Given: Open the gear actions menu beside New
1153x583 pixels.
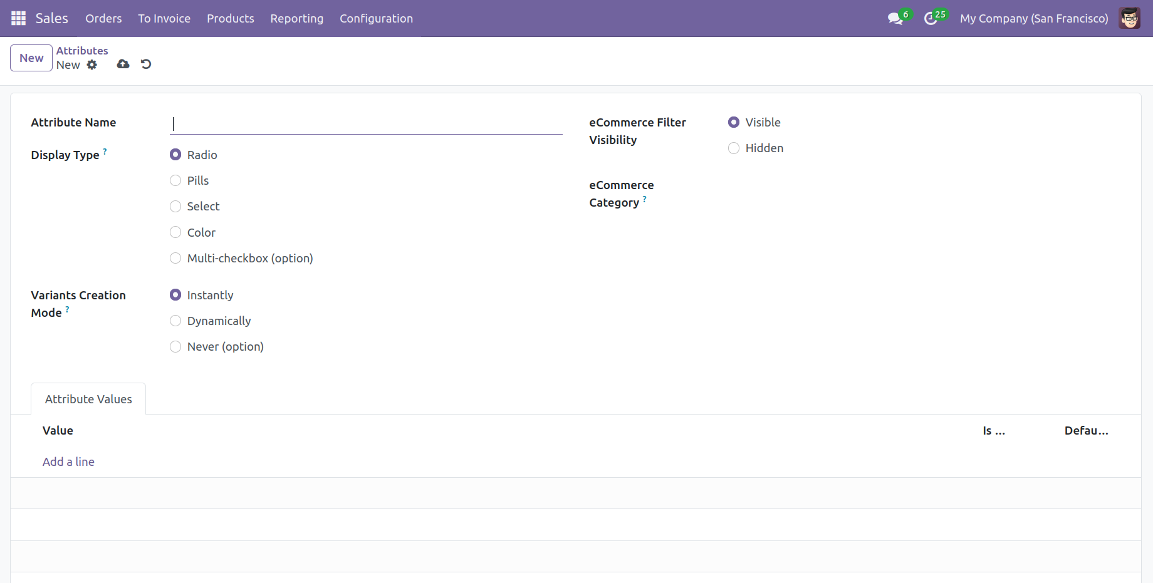Looking at the screenshot, I should [x=92, y=65].
